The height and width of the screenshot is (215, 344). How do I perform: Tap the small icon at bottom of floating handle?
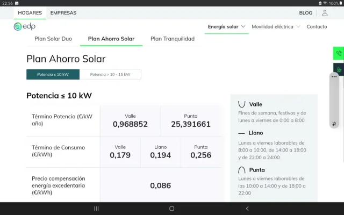click(334, 124)
